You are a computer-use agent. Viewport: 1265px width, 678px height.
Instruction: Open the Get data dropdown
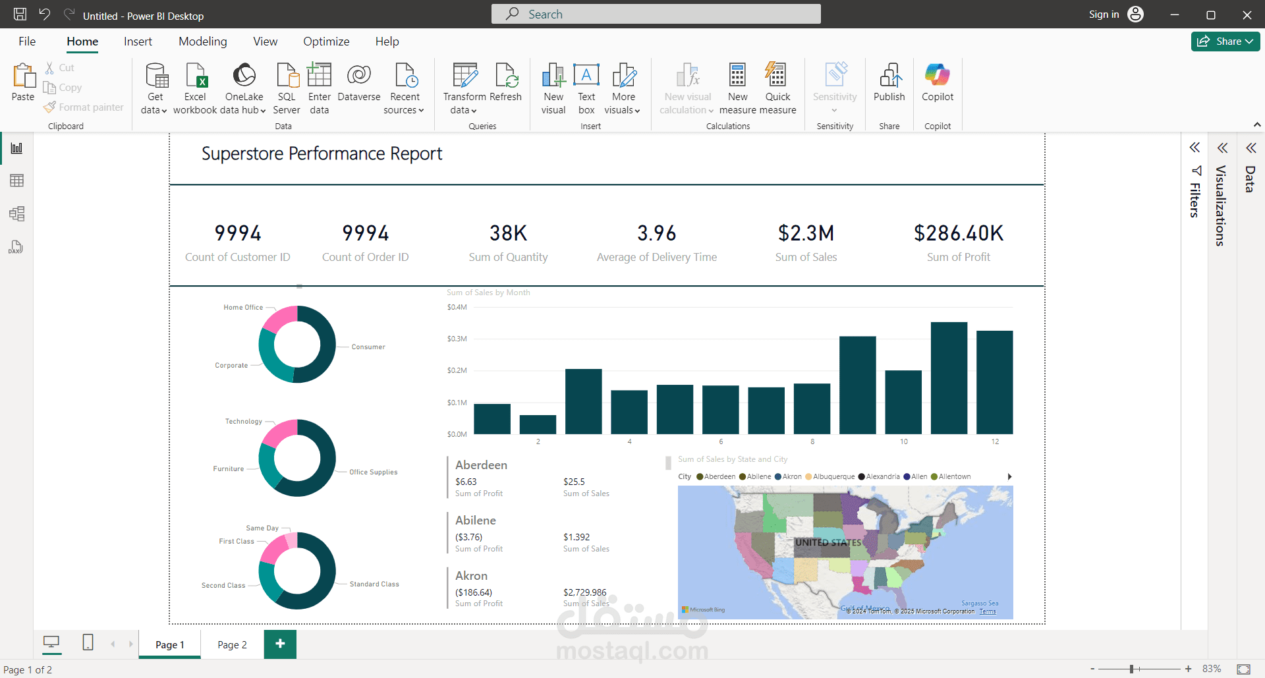point(155,89)
